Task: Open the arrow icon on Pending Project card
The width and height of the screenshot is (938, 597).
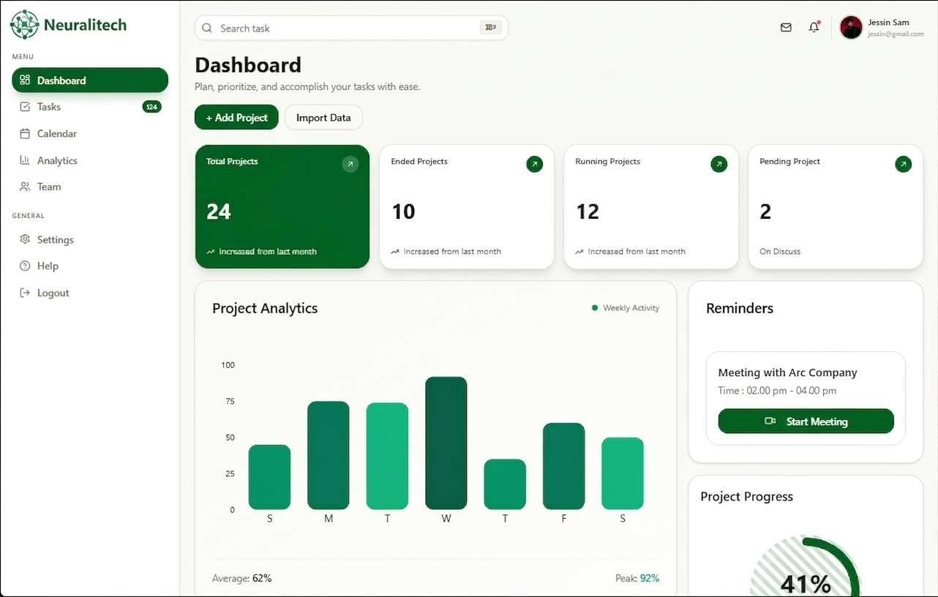Action: point(904,164)
